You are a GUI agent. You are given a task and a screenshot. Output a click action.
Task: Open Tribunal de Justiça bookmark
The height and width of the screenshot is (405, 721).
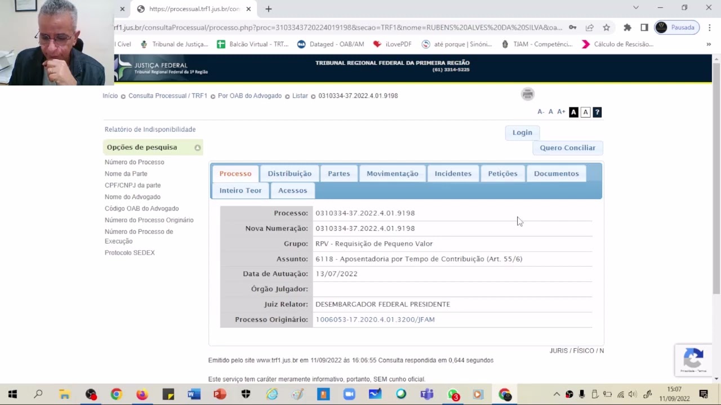coord(174,44)
